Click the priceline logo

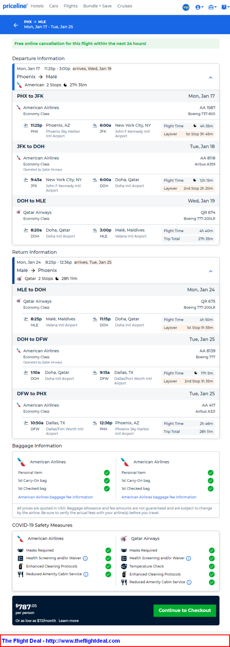point(15,6)
